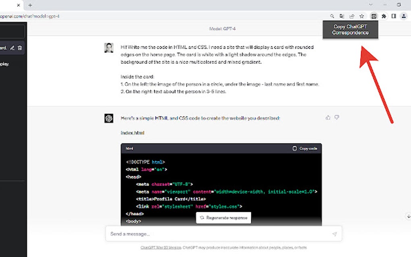Click the Regenerate response button
The image size is (411, 257).
point(224,218)
